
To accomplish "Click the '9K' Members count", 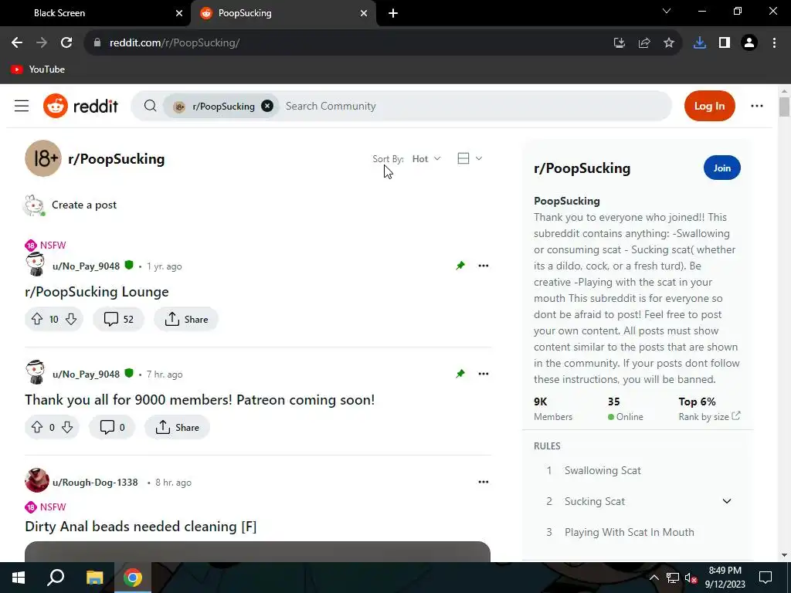I will pyautogui.click(x=540, y=402).
